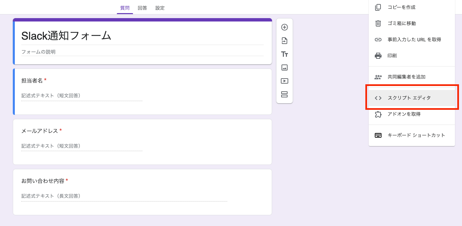Click short answer field under メールアドレス
This screenshot has width=462, height=226.
point(82,146)
